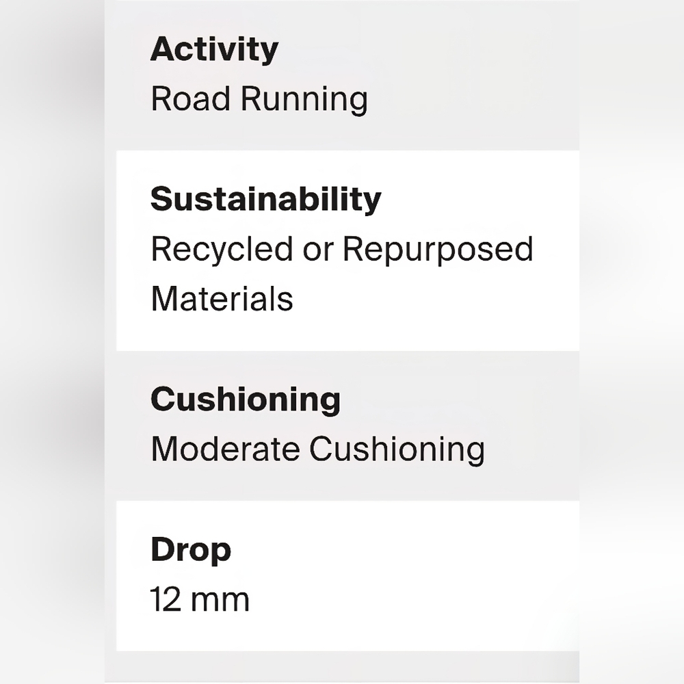The height and width of the screenshot is (684, 684).
Task: Click the word Materials
Action: tap(222, 299)
